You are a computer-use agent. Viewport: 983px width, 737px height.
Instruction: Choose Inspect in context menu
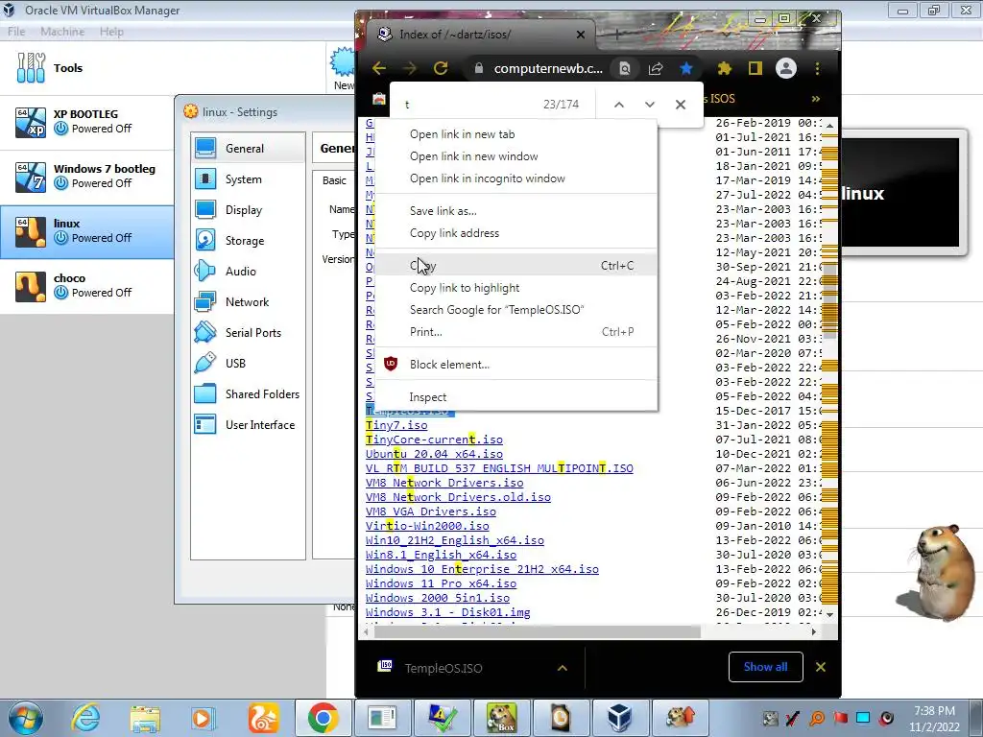(x=516, y=397)
